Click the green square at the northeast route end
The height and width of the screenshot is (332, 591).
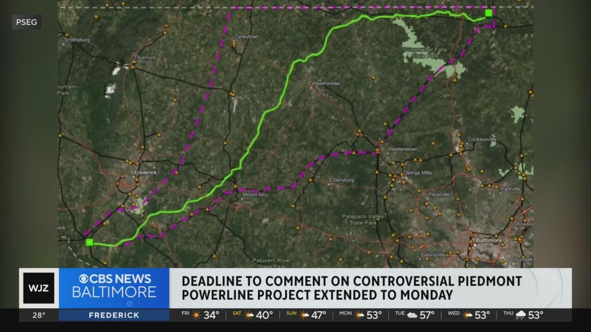(x=488, y=13)
